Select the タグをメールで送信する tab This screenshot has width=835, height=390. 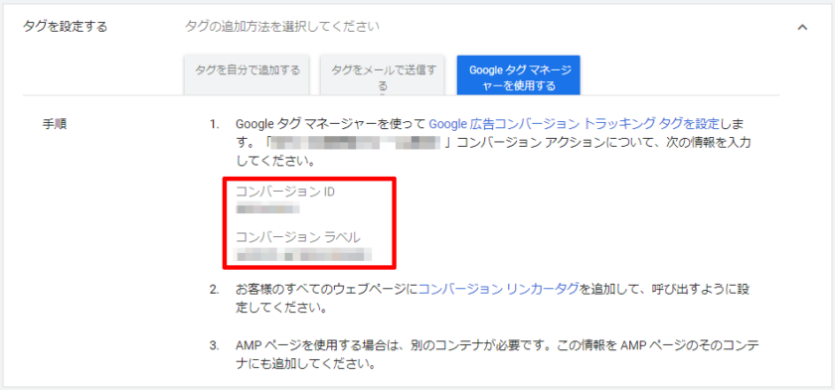[x=383, y=74]
